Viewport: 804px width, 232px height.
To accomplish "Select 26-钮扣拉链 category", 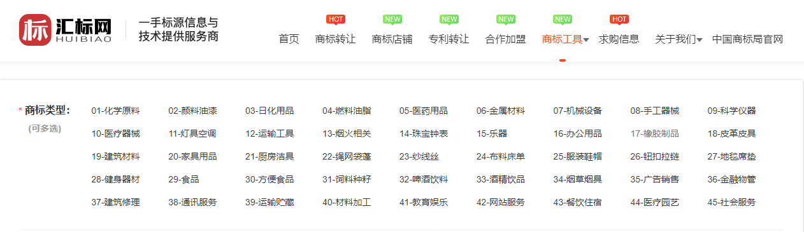I will 655,156.
